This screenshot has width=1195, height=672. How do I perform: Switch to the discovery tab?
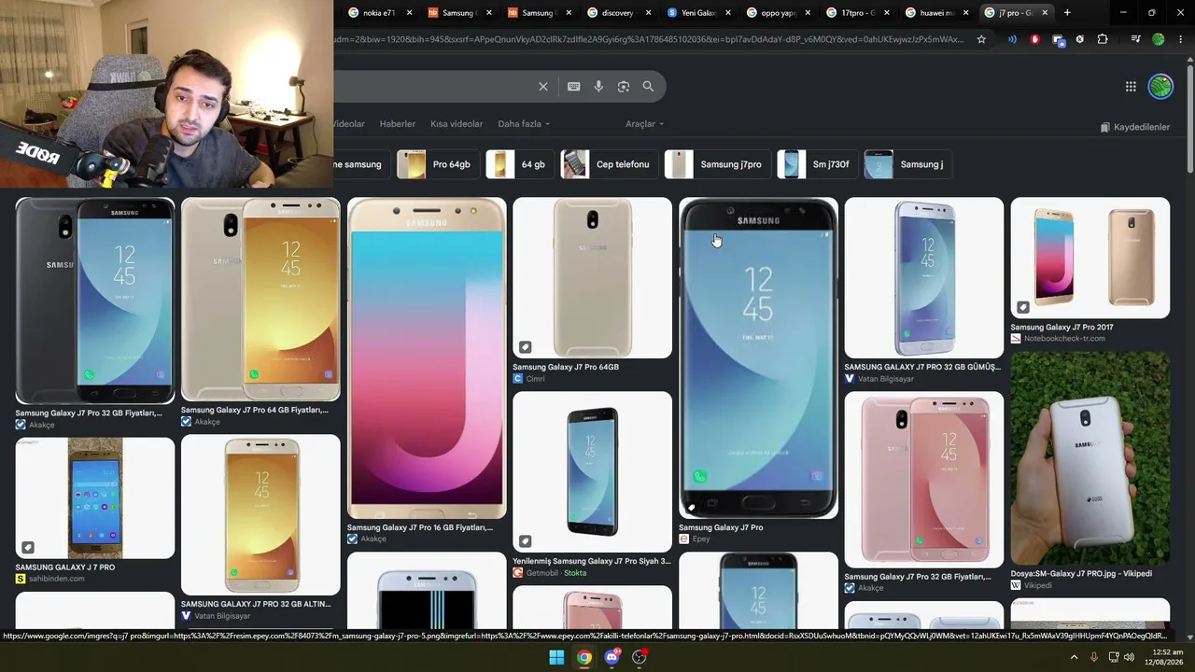(x=619, y=13)
